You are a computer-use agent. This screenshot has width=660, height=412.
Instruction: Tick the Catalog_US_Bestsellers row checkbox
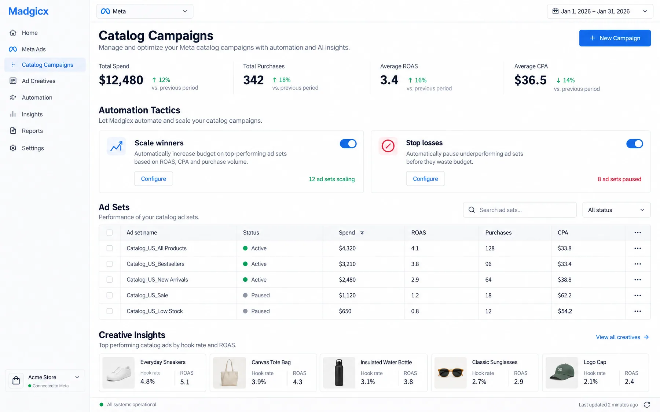(x=109, y=264)
